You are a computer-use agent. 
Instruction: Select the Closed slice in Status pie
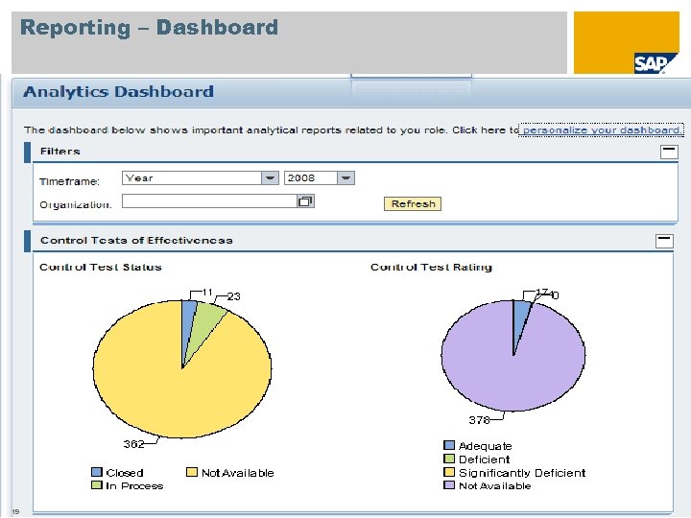tap(188, 321)
